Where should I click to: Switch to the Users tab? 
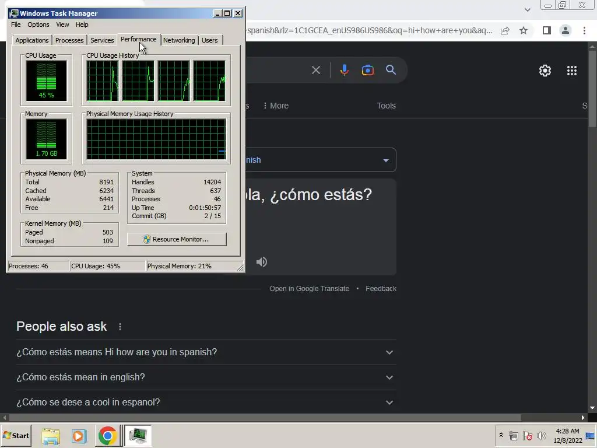[210, 40]
